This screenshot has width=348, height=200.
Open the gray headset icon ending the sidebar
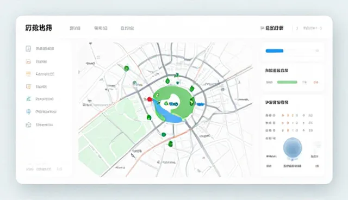pyautogui.click(x=28, y=125)
